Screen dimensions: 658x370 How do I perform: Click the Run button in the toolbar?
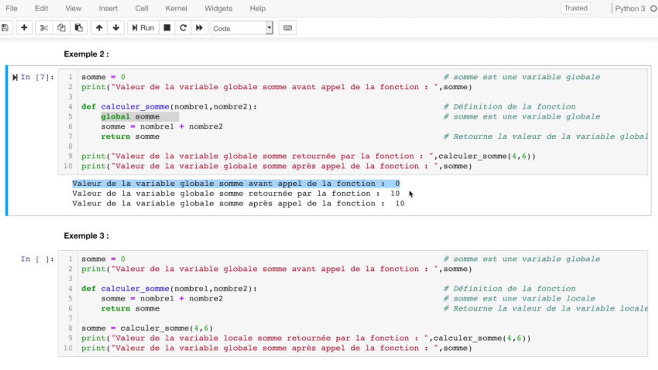click(143, 28)
